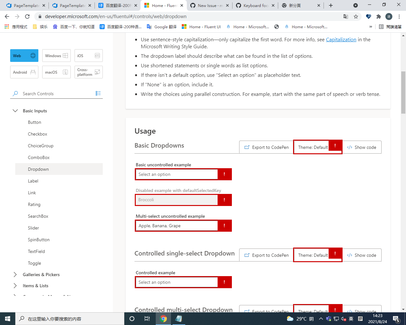406x325 pixels.
Task: Click the Show code icon for Basic Dropdowns
Action: tap(350, 147)
